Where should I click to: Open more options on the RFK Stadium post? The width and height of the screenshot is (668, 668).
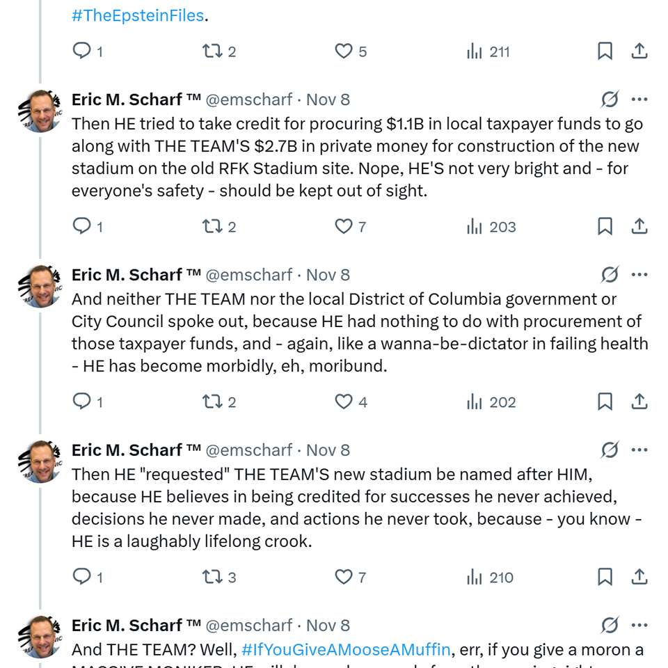tap(639, 100)
